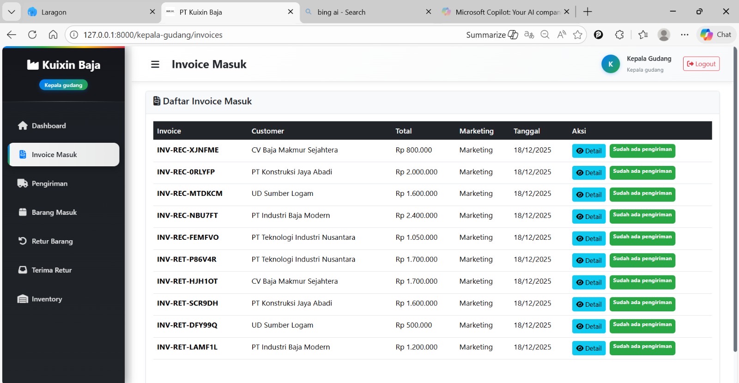Click Sudah ada pengiriman for INV-RET-HJH1OT

pyautogui.click(x=642, y=282)
